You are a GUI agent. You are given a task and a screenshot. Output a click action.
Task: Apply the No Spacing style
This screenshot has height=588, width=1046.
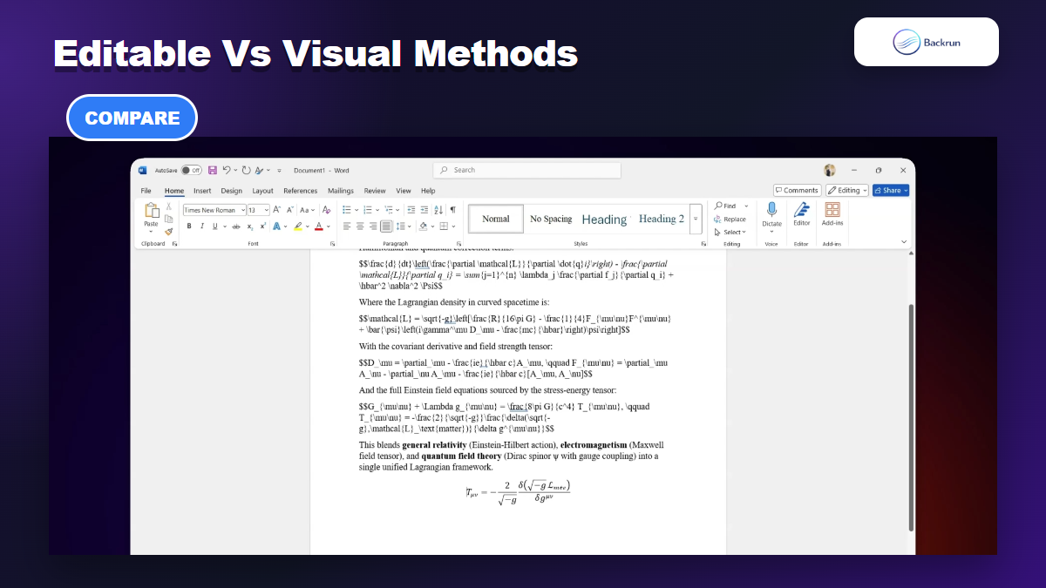(x=551, y=219)
